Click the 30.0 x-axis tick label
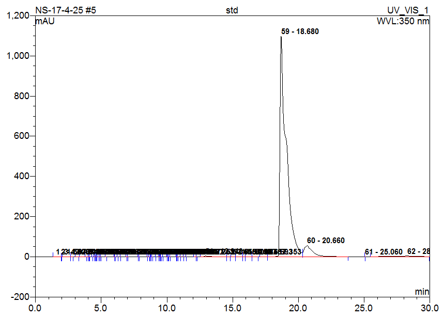The height and width of the screenshot is (318, 444). (x=429, y=308)
